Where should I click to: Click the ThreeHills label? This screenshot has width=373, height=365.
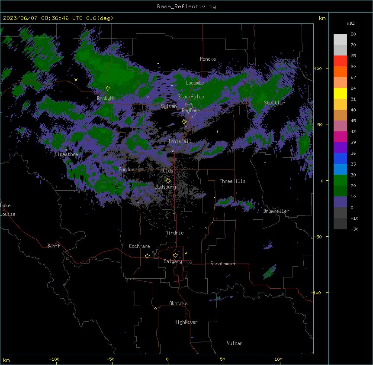coord(232,181)
